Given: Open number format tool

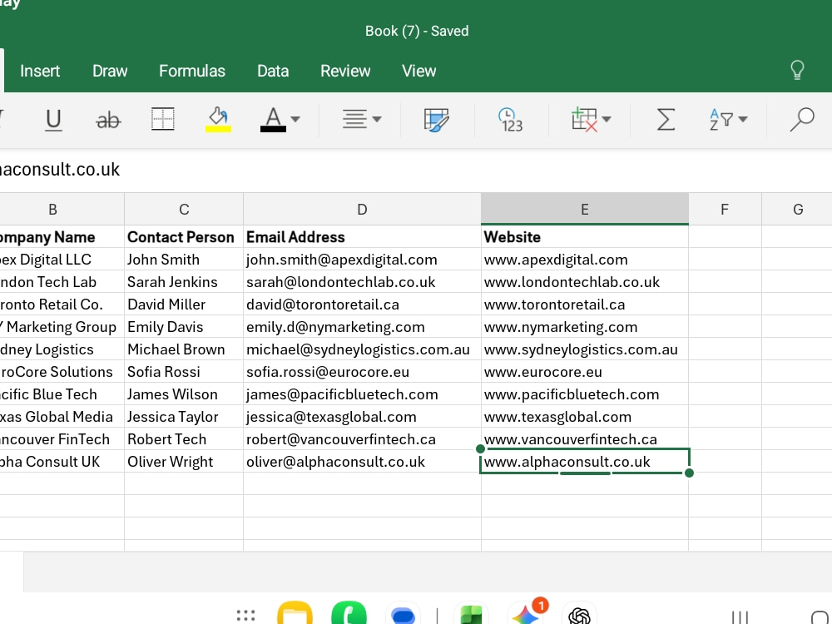Looking at the screenshot, I should click(510, 119).
